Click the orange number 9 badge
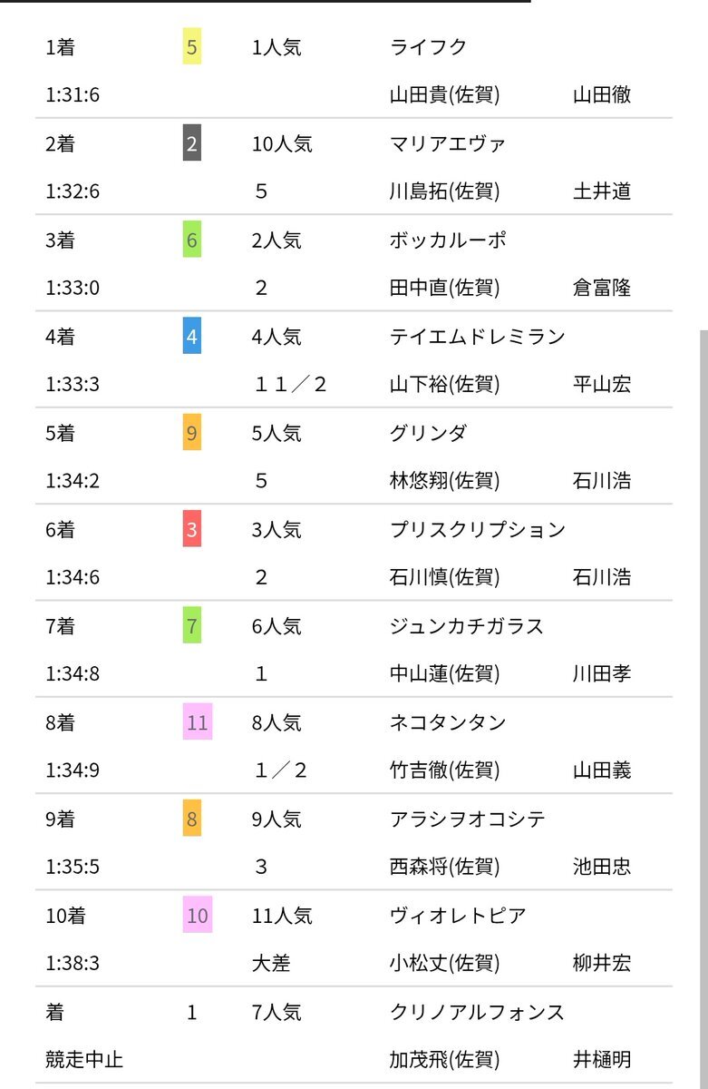Viewport: 708px width, 1089px height. pyautogui.click(x=191, y=434)
